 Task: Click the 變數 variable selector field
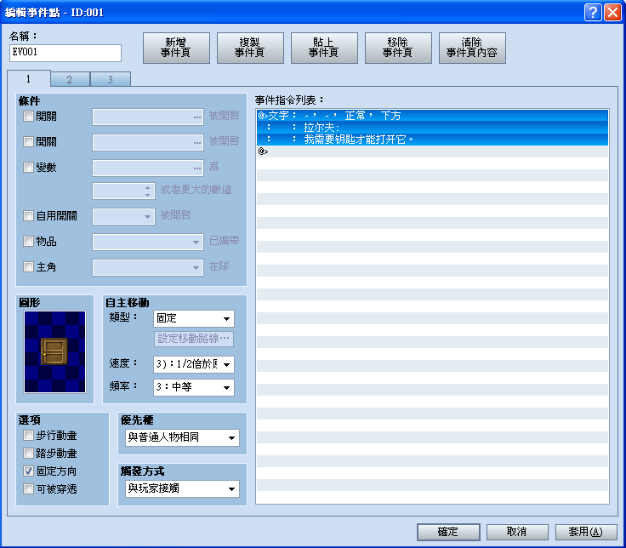[148, 168]
